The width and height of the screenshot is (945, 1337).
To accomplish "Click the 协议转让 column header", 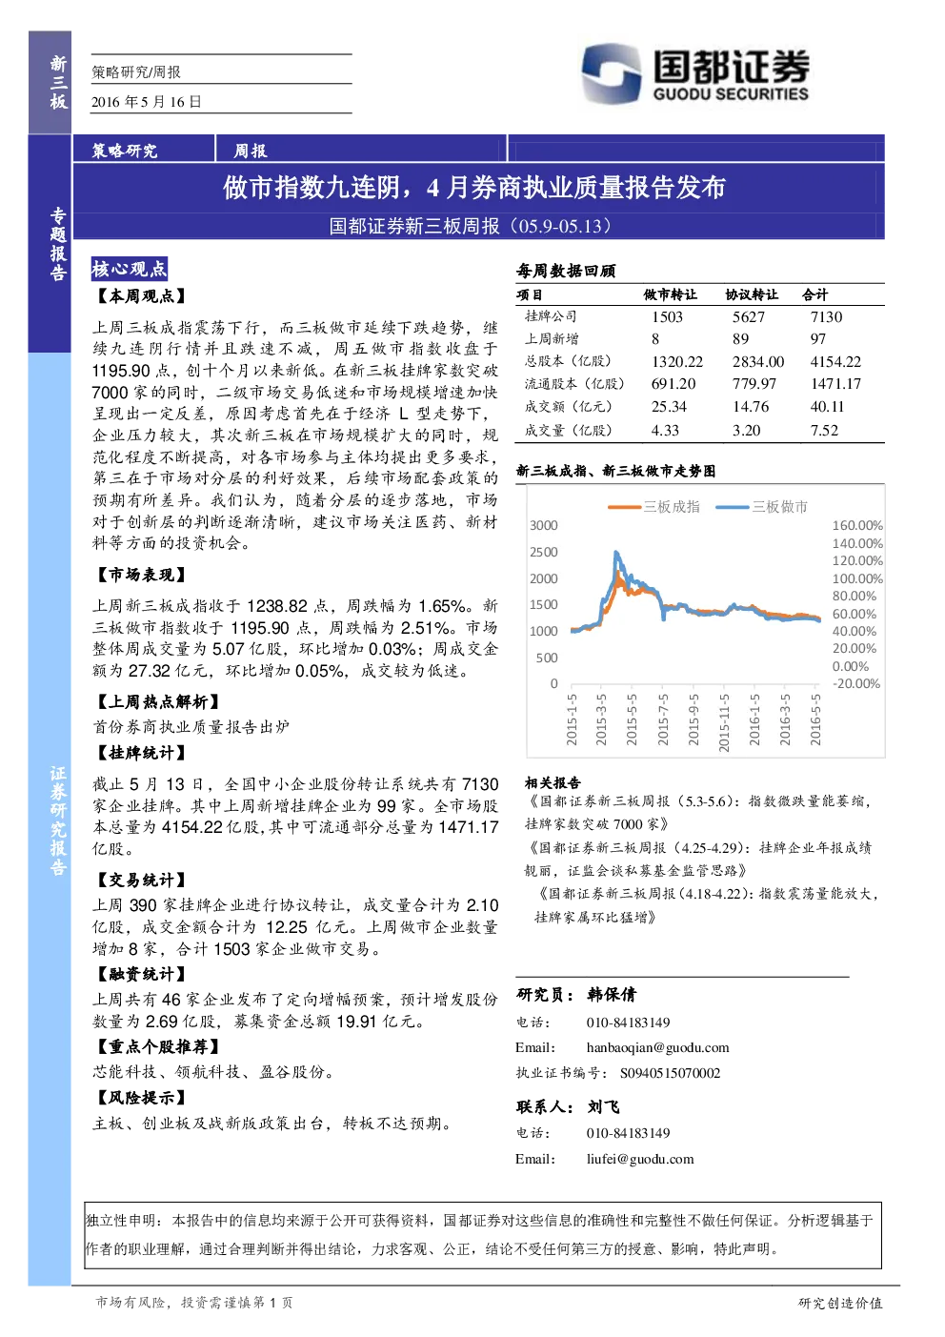I will point(752,295).
